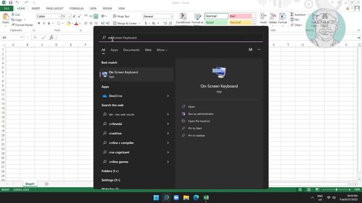Click the Percent Style icon
This screenshot has height=203, width=362.
[x=153, y=23]
